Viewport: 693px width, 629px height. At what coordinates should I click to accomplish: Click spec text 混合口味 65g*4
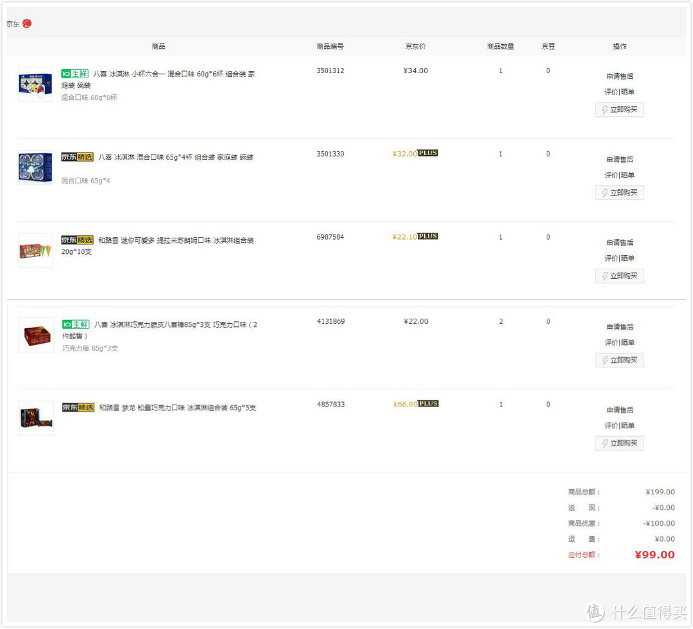pos(85,181)
